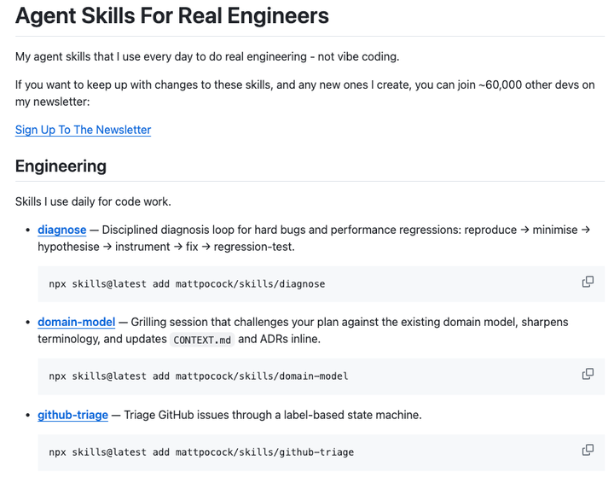Viewport: 614px width, 478px height.
Task: Click the npx skills/github-triage command text
Action: (201, 452)
